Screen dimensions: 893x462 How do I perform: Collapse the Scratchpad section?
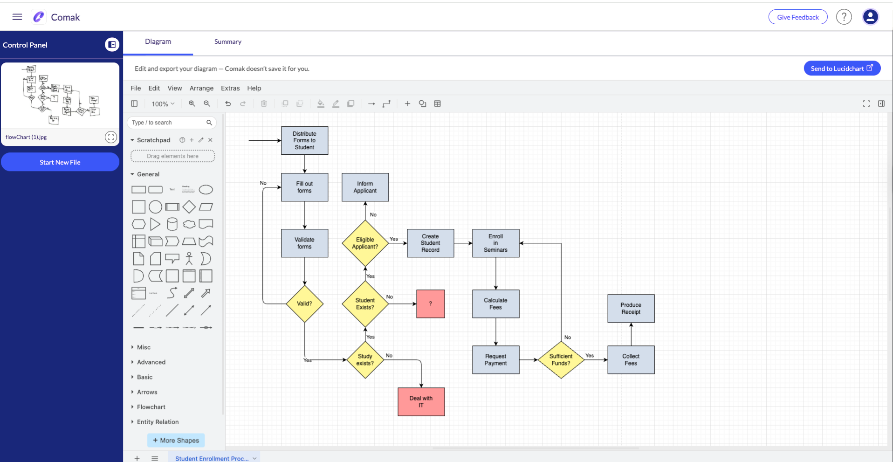pos(132,139)
